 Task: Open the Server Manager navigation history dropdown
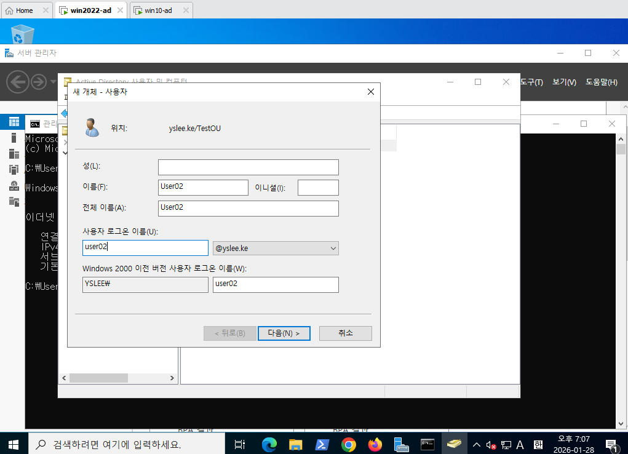(x=53, y=82)
